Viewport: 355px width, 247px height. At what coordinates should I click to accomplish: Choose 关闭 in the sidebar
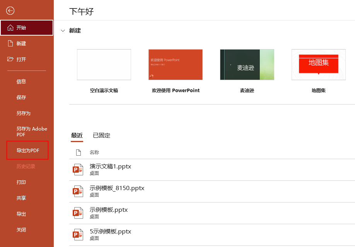tap(21, 230)
